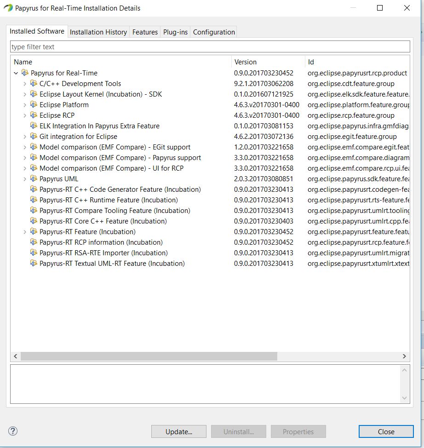Expand the Papyrus UML node
The height and width of the screenshot is (448, 424).
point(25,179)
